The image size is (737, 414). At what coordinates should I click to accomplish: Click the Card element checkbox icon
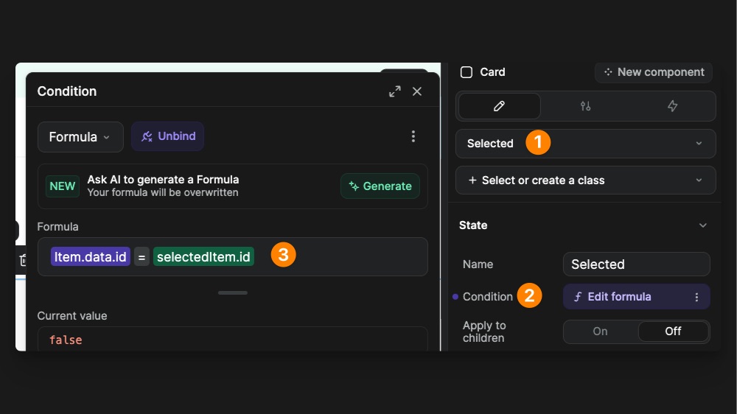467,72
